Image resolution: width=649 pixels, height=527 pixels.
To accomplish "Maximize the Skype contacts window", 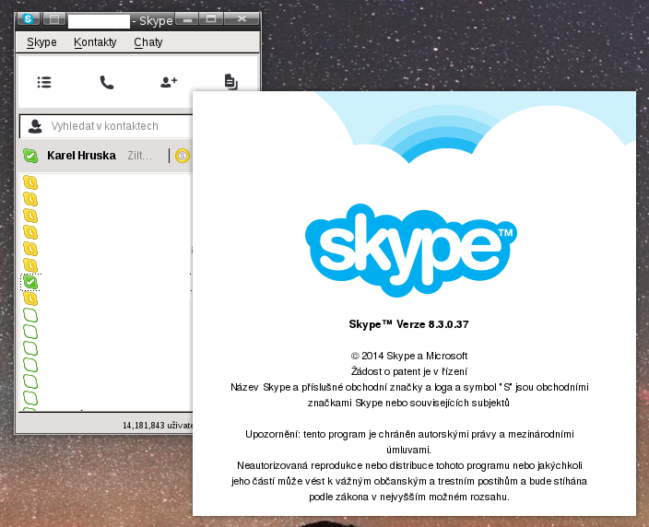I will (x=211, y=19).
